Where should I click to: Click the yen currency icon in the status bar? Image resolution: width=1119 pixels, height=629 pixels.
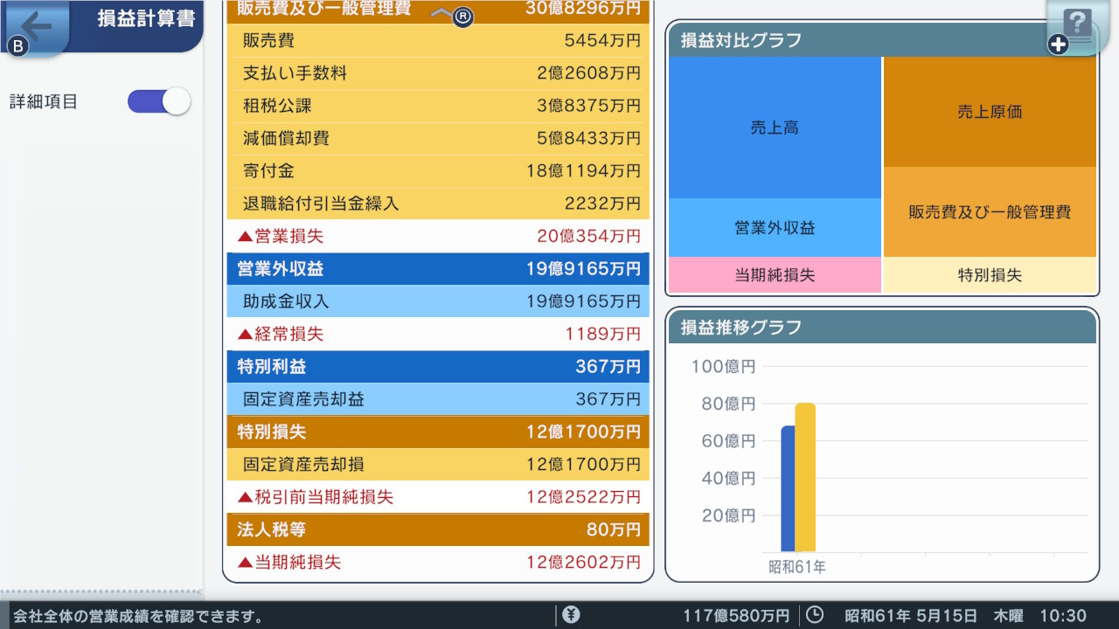pos(572,614)
